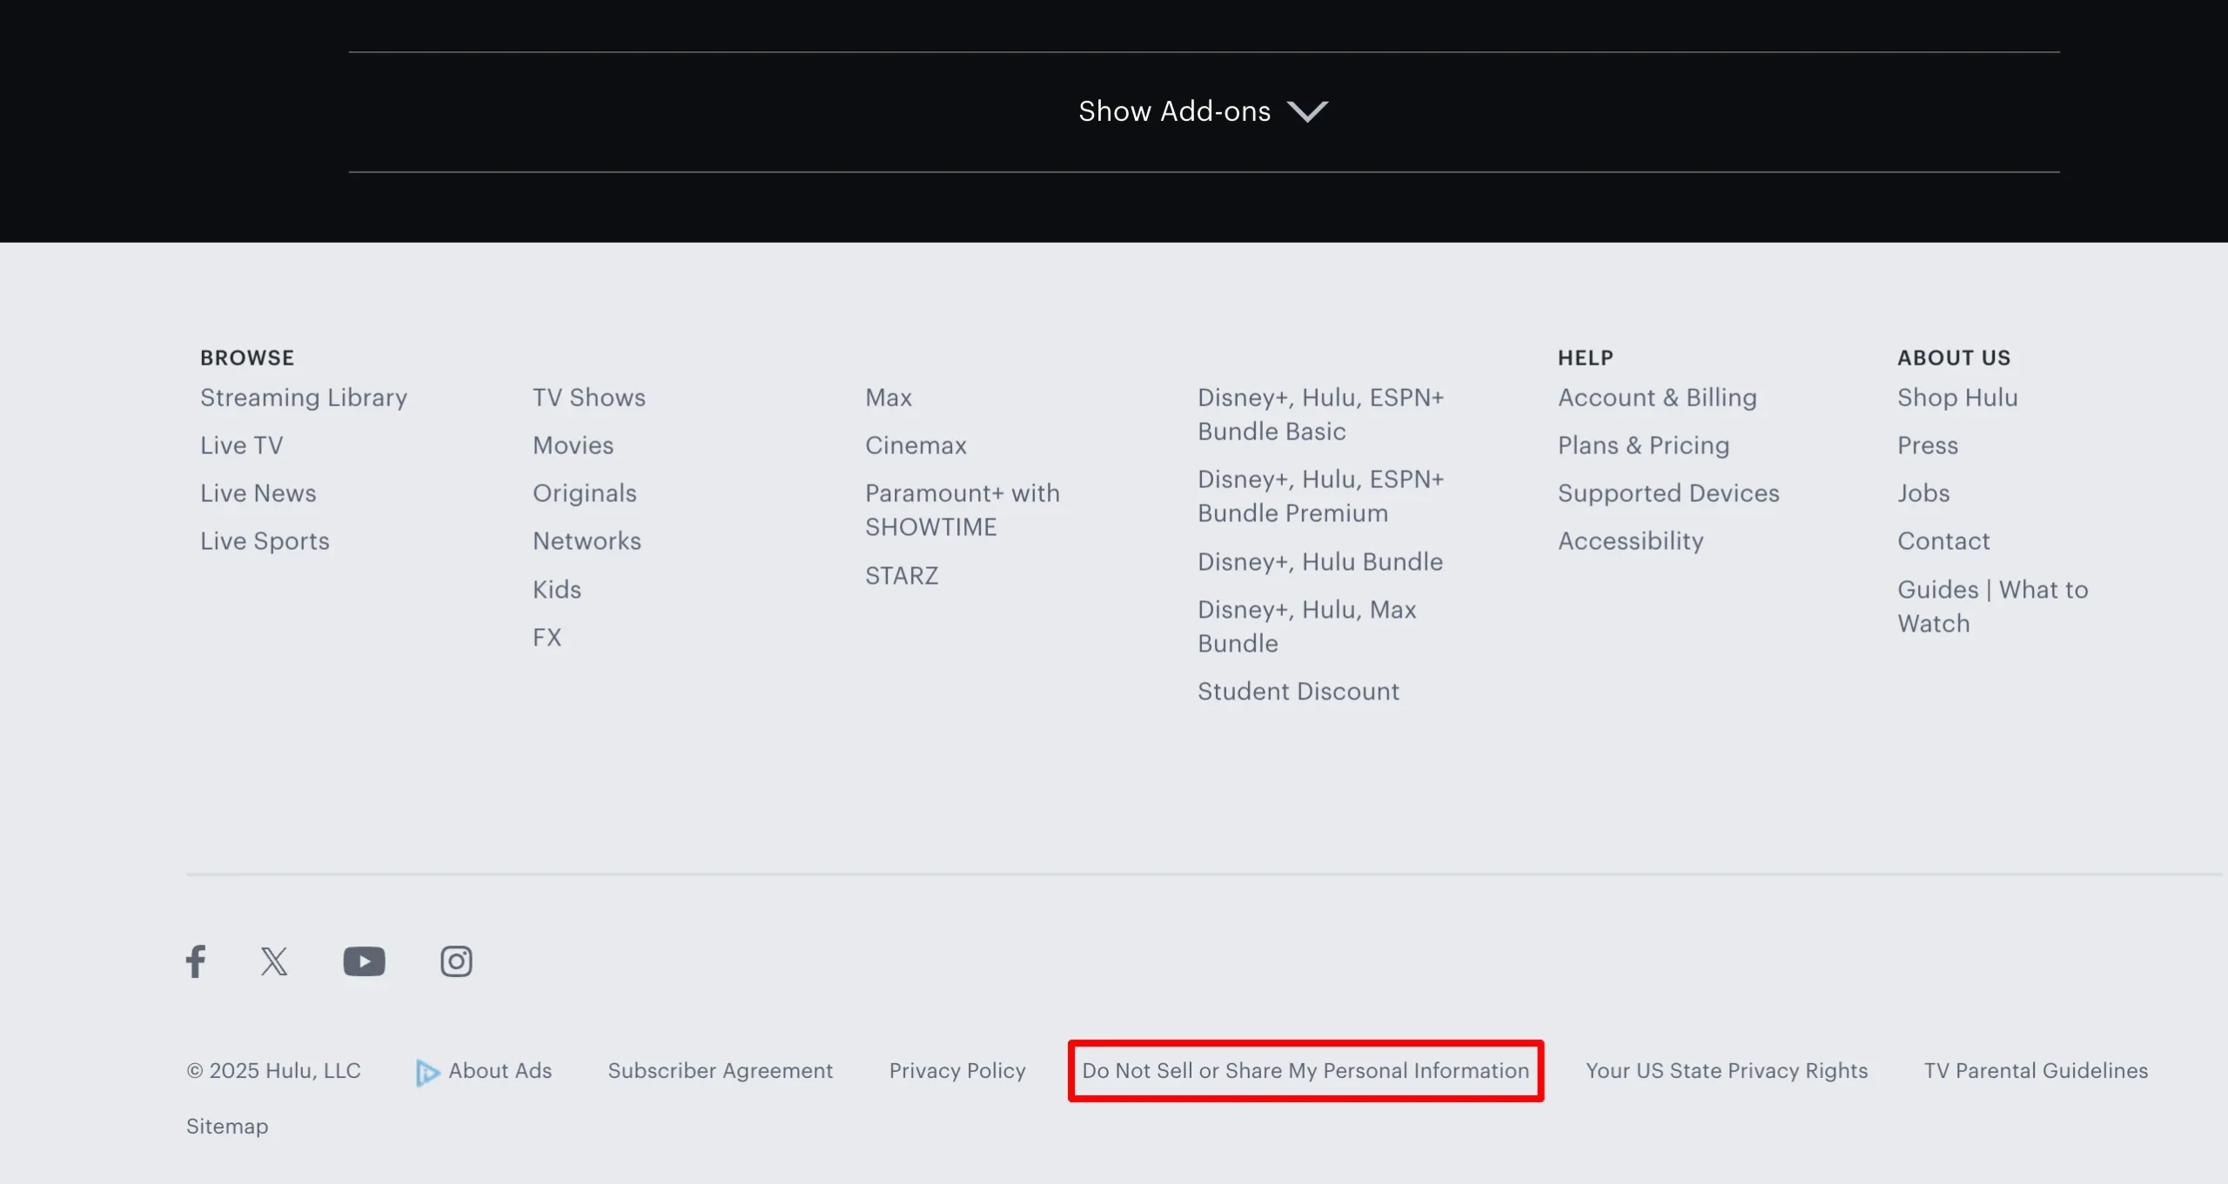Open Your US State Privacy Rights

pyautogui.click(x=1727, y=1071)
